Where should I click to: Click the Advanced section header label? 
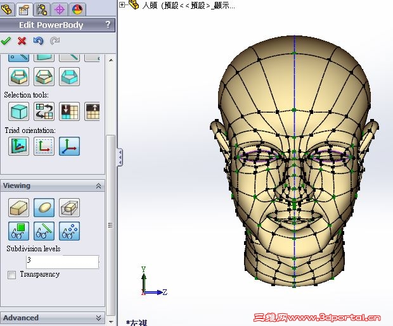point(21,318)
